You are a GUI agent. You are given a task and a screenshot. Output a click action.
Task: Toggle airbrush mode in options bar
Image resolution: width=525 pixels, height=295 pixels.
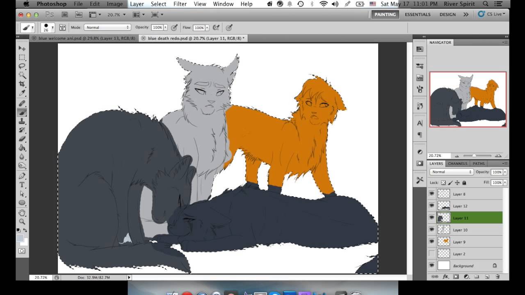tap(216, 27)
